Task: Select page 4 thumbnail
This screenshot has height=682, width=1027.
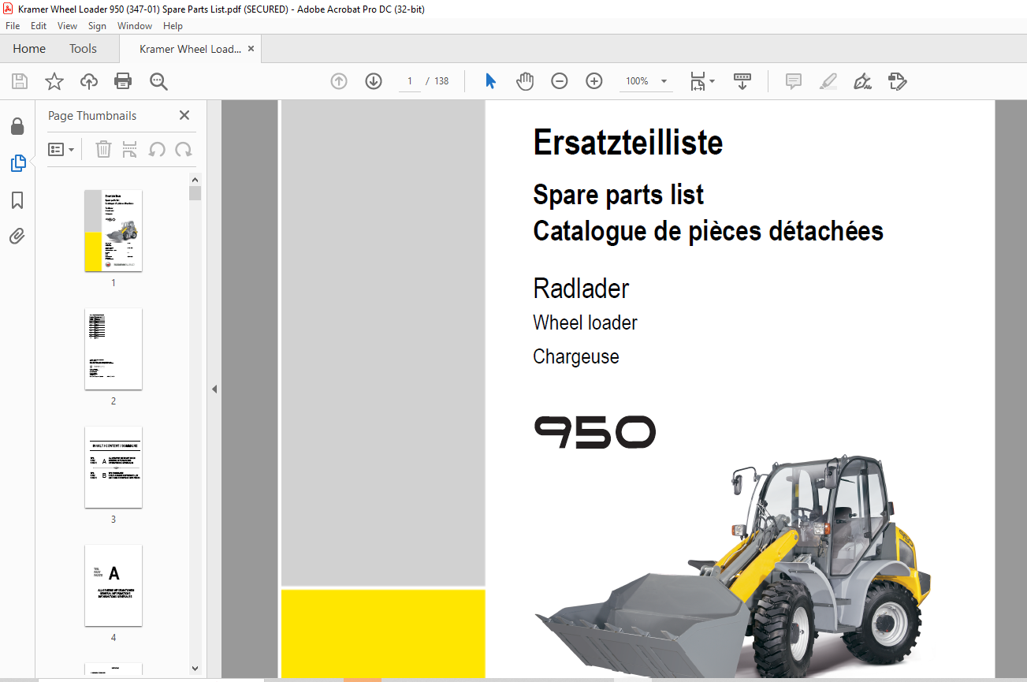Action: point(113,586)
